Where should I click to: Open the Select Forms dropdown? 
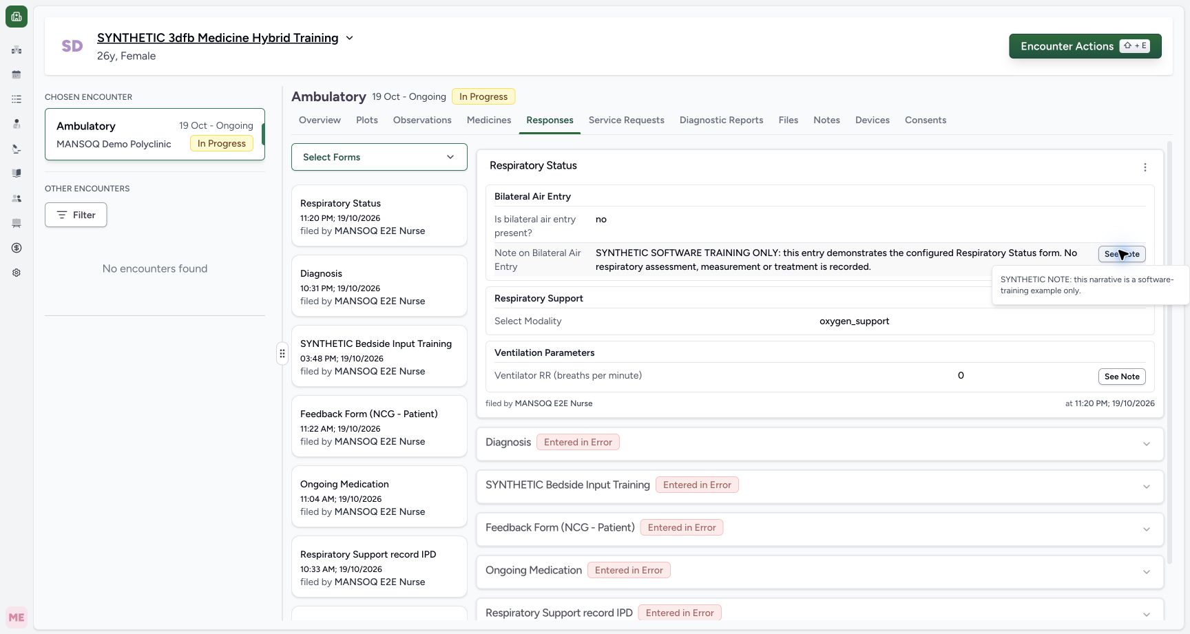click(x=379, y=157)
